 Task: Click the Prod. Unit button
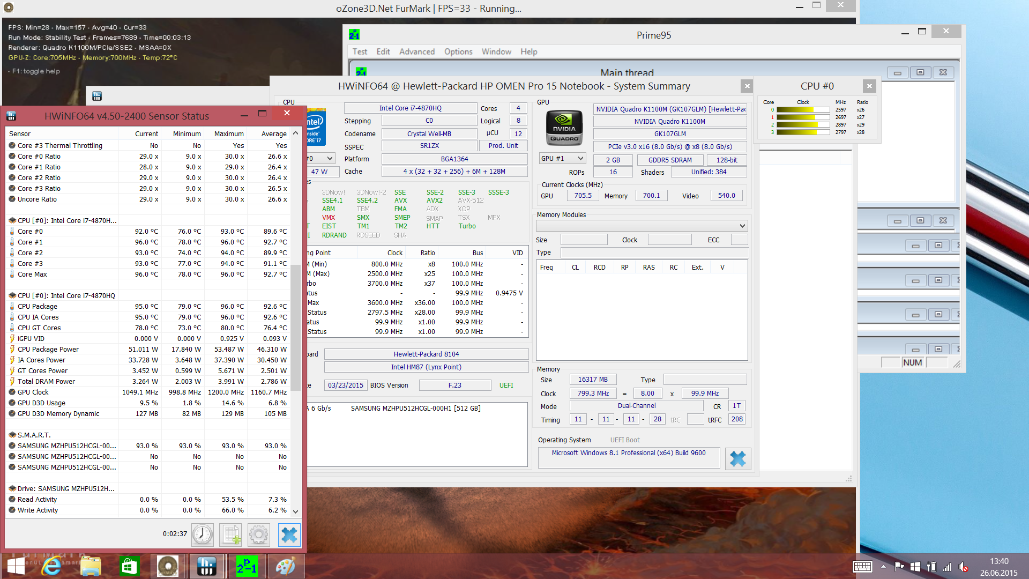(503, 146)
